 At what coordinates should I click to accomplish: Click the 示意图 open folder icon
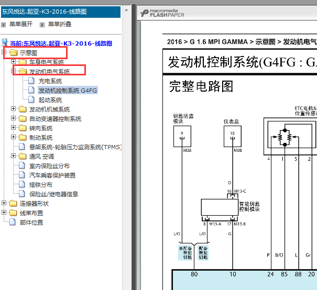click(x=14, y=53)
